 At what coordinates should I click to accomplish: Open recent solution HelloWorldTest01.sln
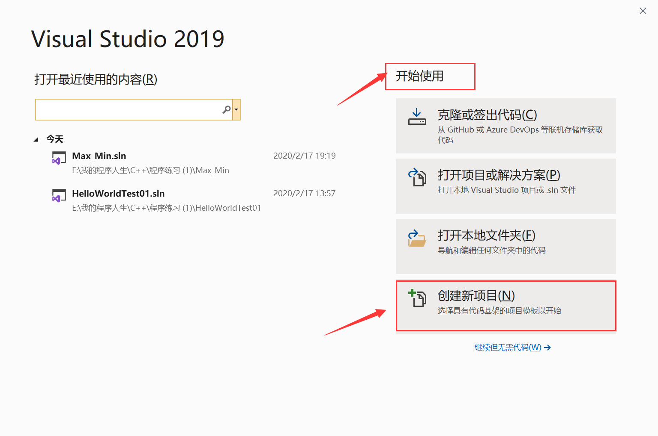pyautogui.click(x=118, y=194)
